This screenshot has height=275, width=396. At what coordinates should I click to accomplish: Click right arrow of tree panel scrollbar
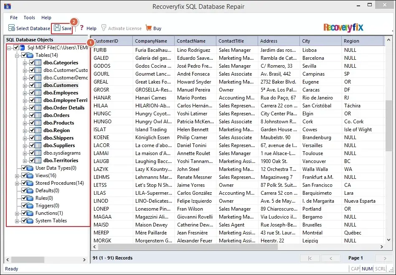click(x=84, y=260)
